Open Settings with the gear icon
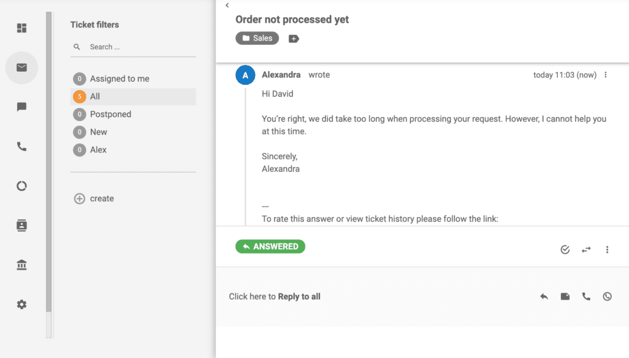Screen dimensions: 629x358 point(21,304)
